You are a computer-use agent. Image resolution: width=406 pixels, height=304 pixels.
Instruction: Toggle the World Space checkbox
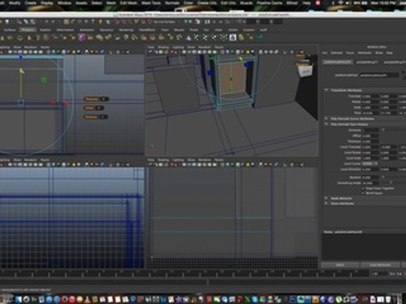363,193
